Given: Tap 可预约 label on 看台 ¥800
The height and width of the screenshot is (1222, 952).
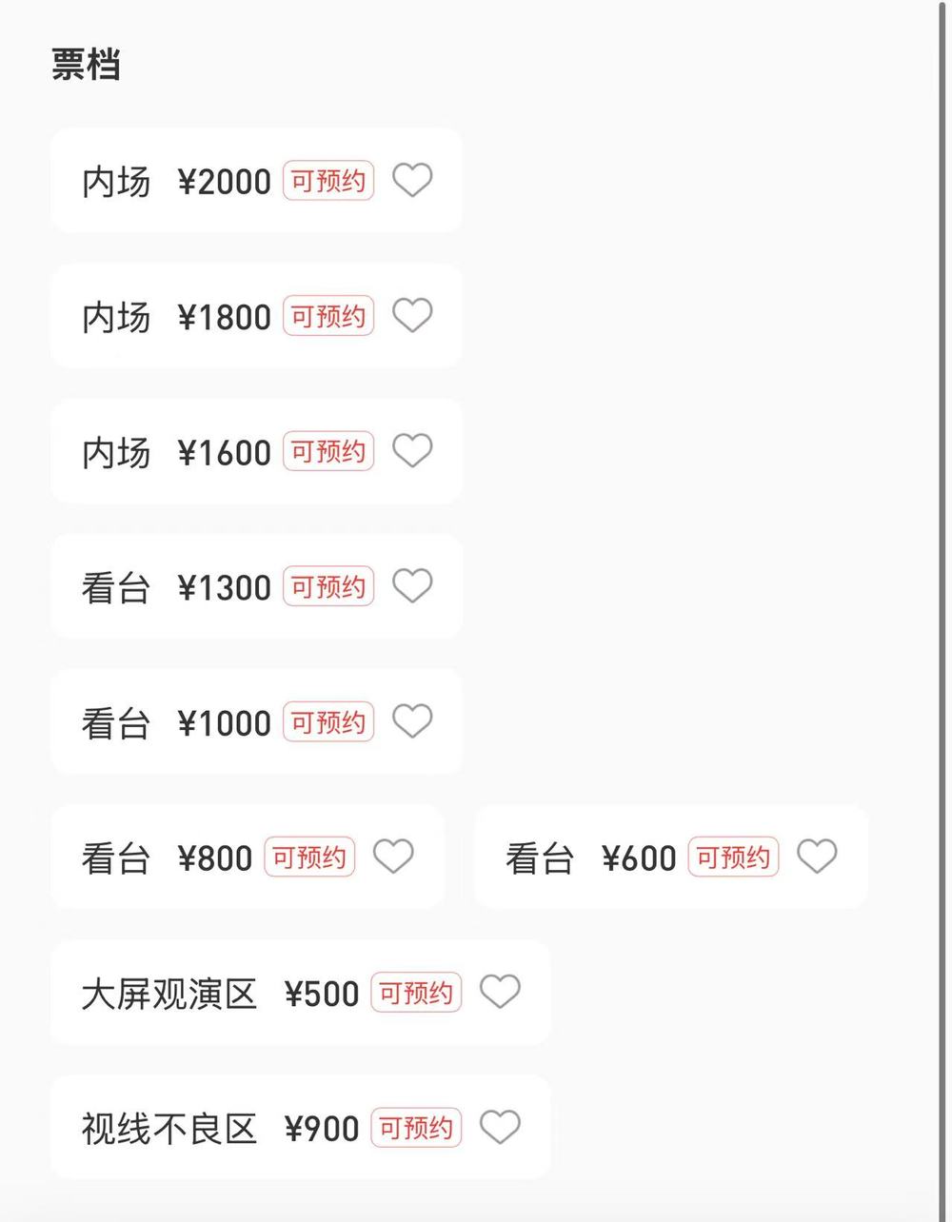Looking at the screenshot, I should tap(309, 857).
